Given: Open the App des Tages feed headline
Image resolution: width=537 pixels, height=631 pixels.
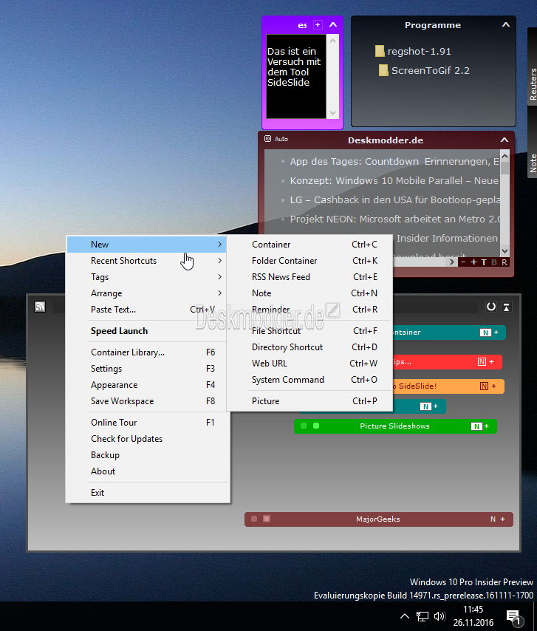Looking at the screenshot, I should click(x=394, y=161).
